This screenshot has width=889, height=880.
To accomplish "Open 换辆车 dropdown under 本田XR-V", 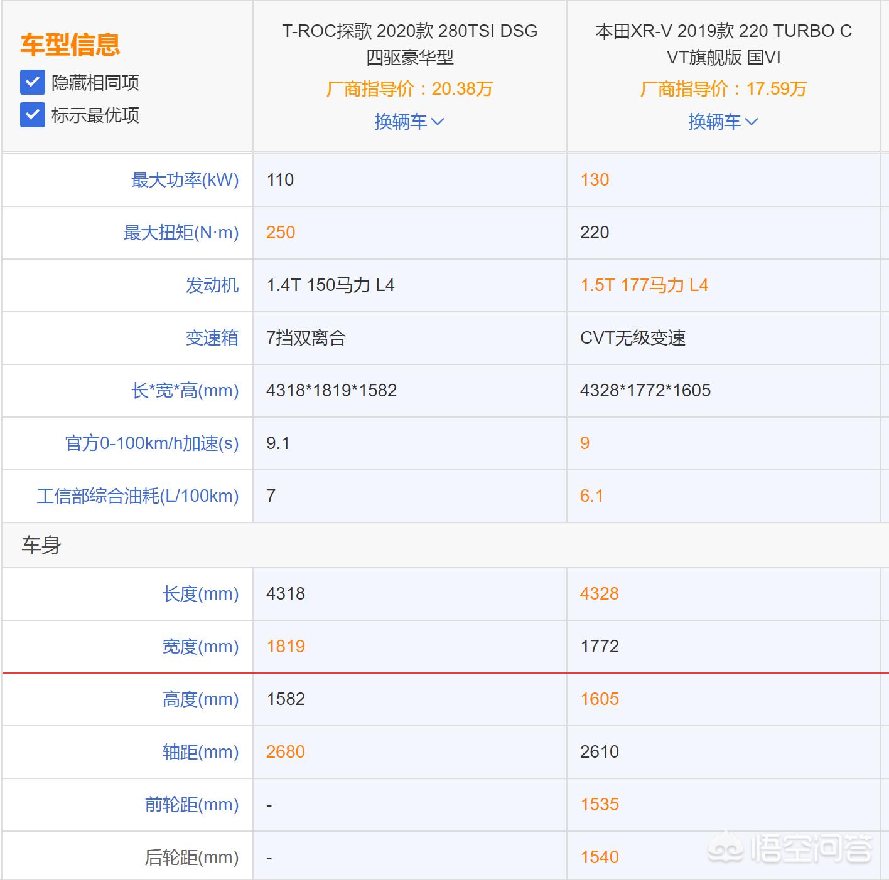I will pyautogui.click(x=723, y=121).
